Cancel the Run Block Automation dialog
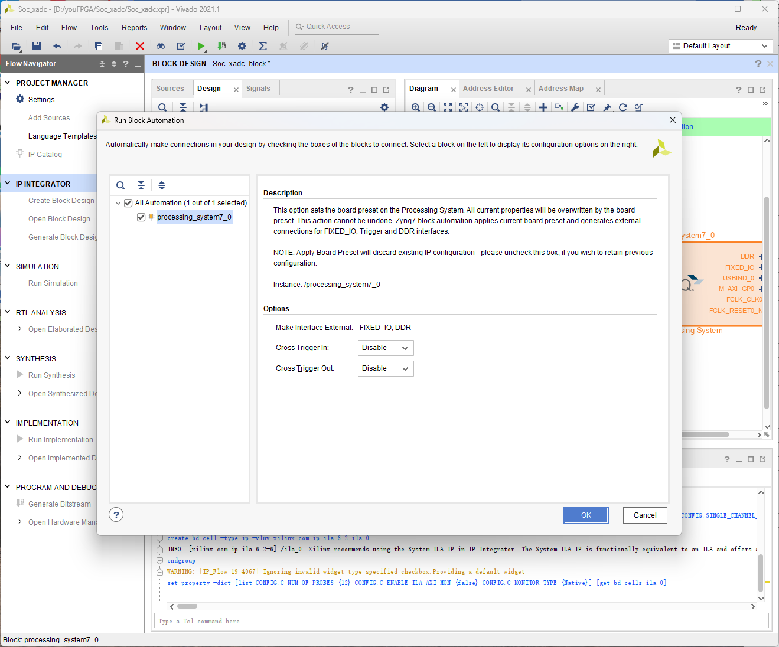Screen dimensions: 779x647 tap(645, 515)
